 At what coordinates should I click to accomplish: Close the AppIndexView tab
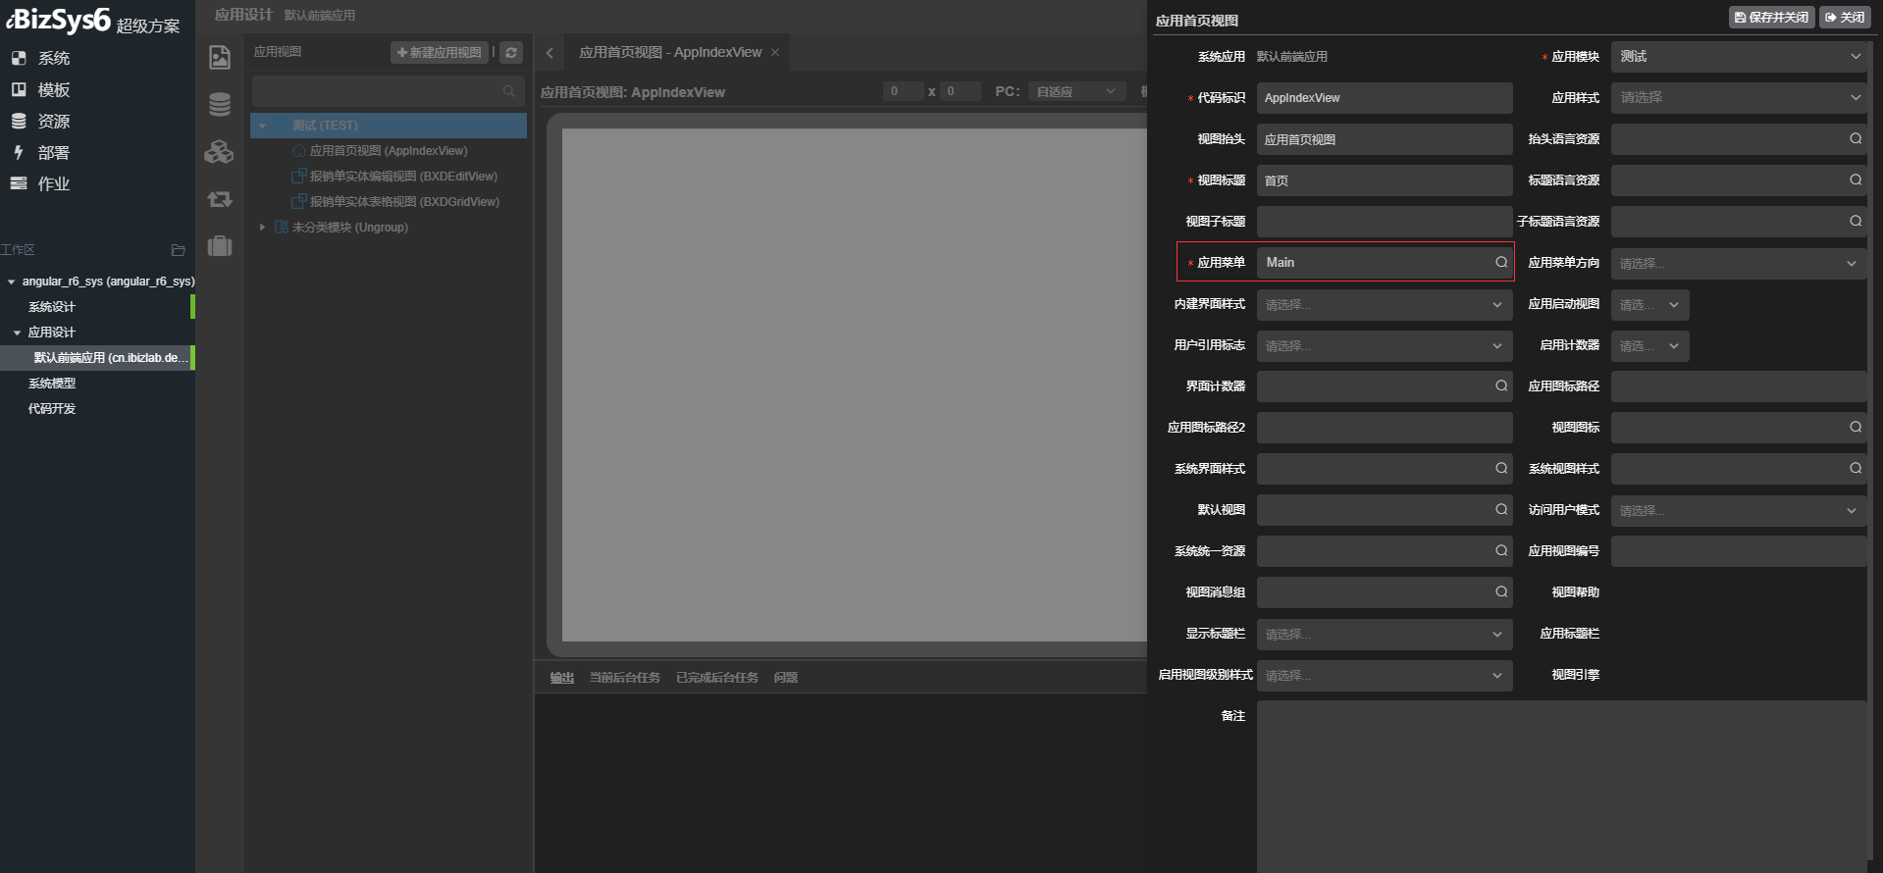click(775, 53)
